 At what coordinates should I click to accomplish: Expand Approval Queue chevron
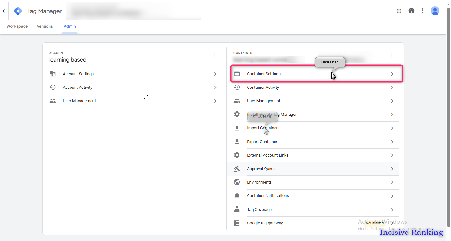coord(392,169)
